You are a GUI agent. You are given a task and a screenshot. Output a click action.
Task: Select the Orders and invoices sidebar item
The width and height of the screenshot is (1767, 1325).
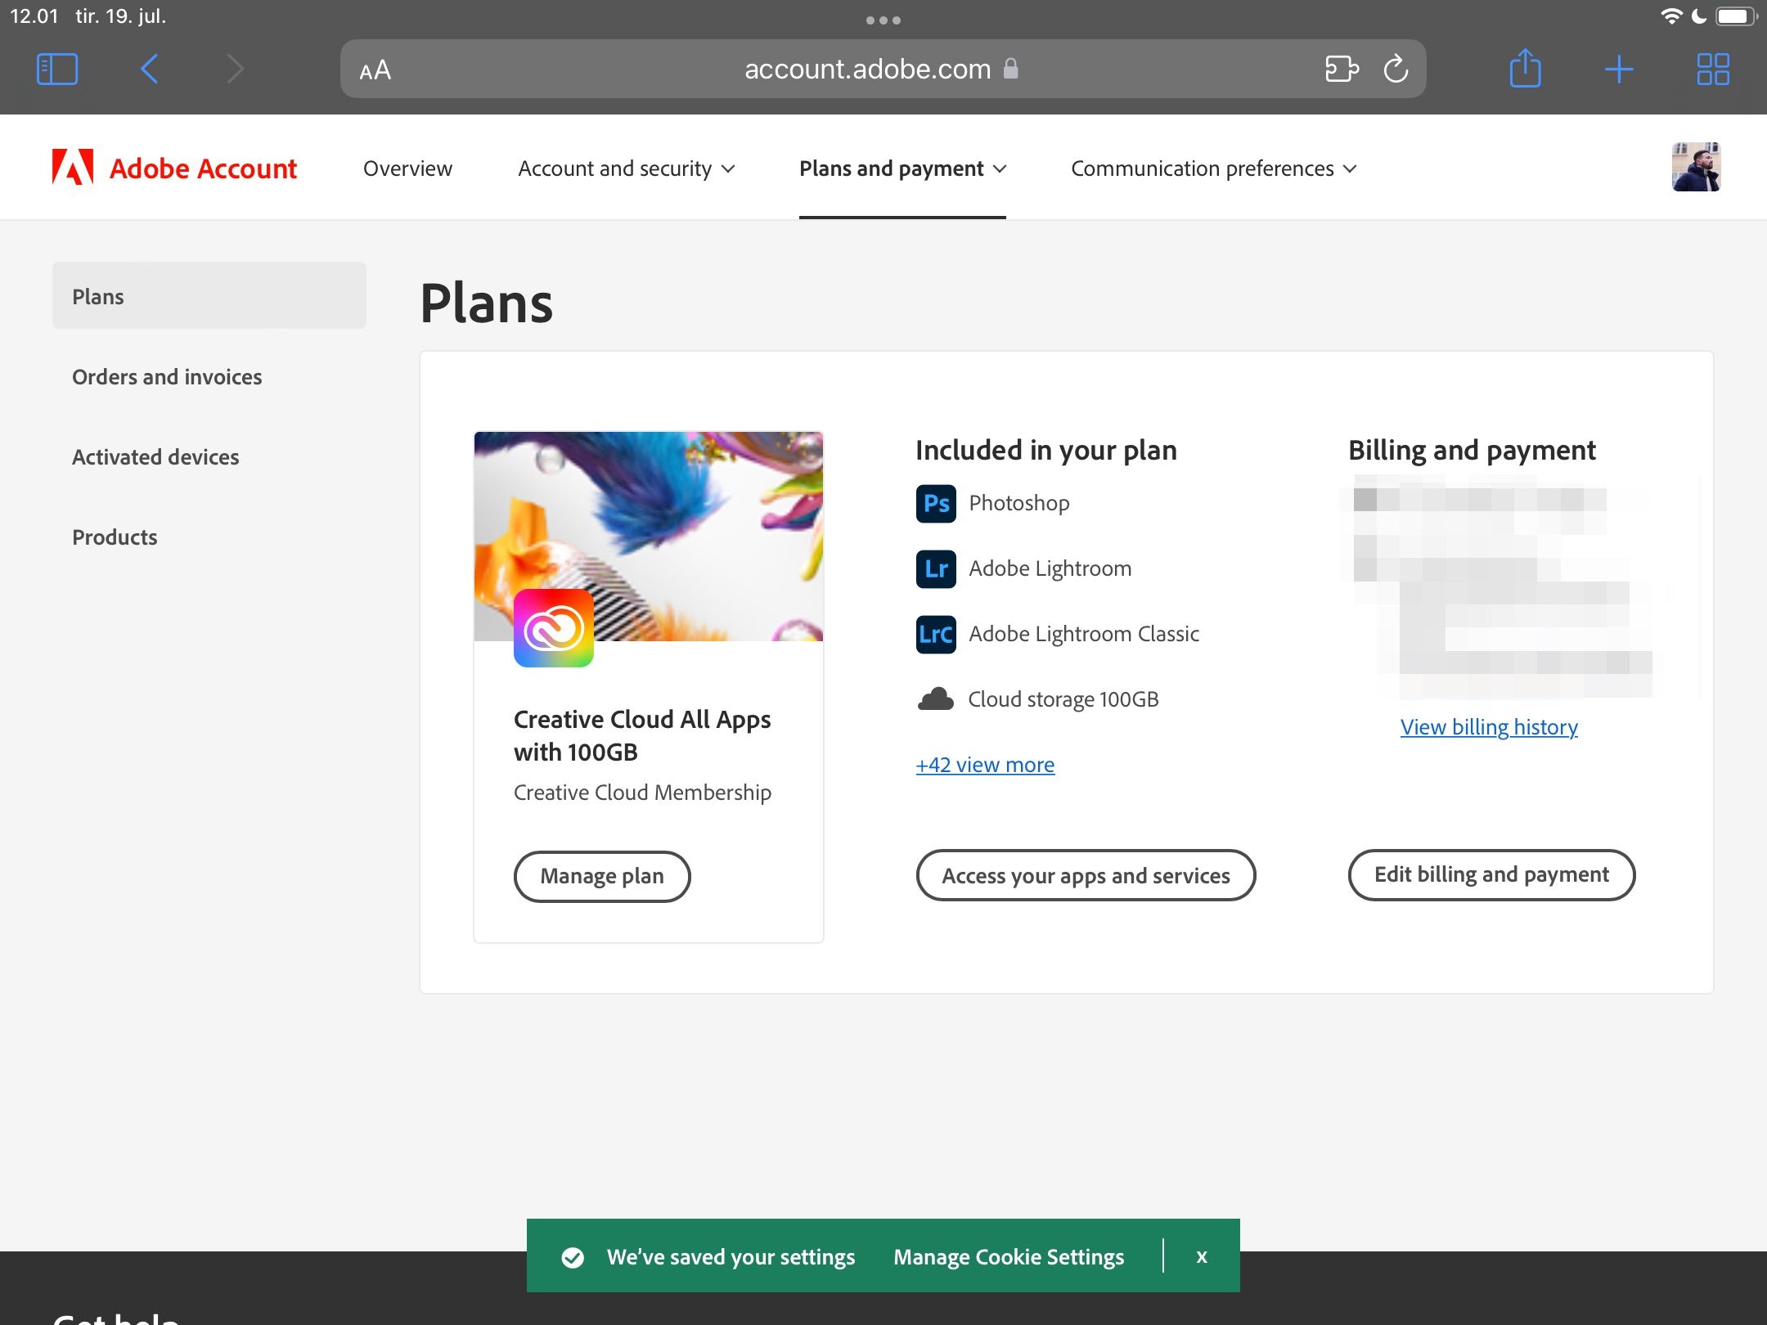[167, 375]
